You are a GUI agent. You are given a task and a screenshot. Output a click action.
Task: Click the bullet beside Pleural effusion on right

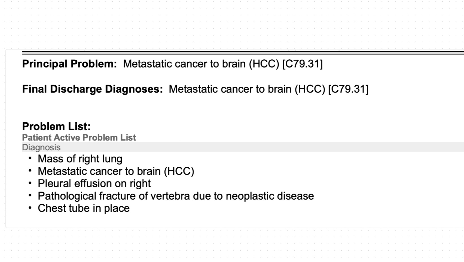(x=30, y=183)
